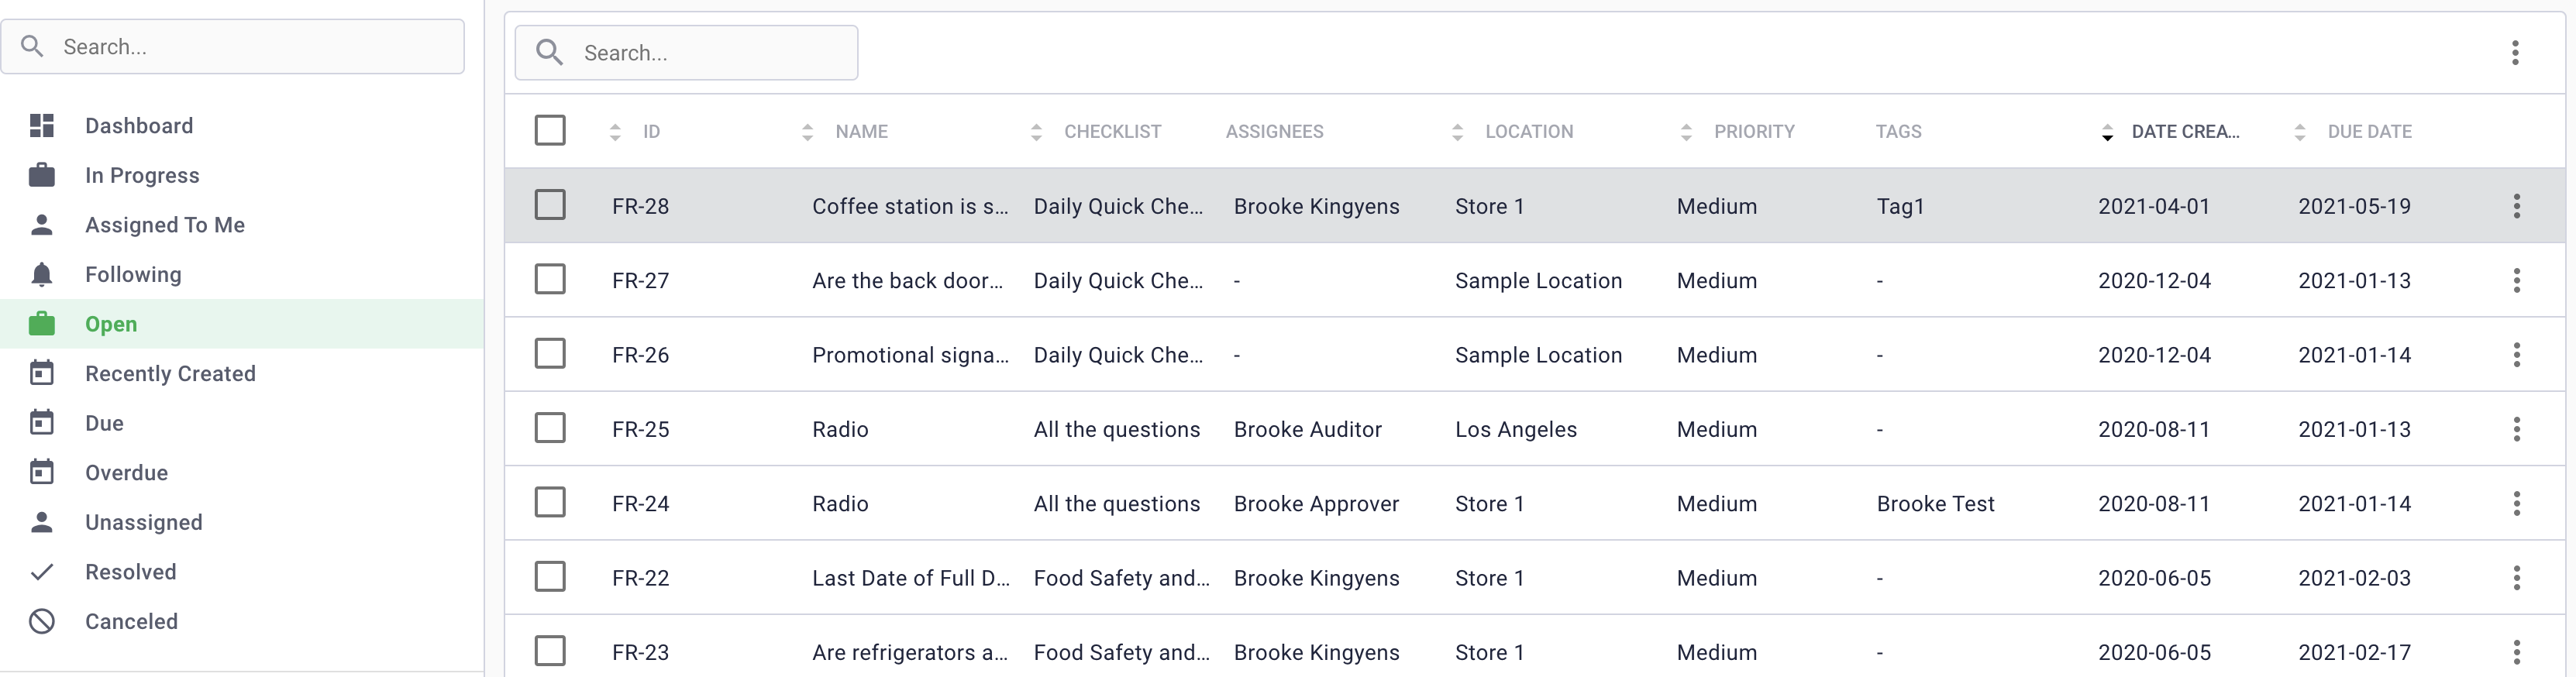Image resolution: width=2576 pixels, height=677 pixels.
Task: Sort the table by ID column
Action: point(636,132)
